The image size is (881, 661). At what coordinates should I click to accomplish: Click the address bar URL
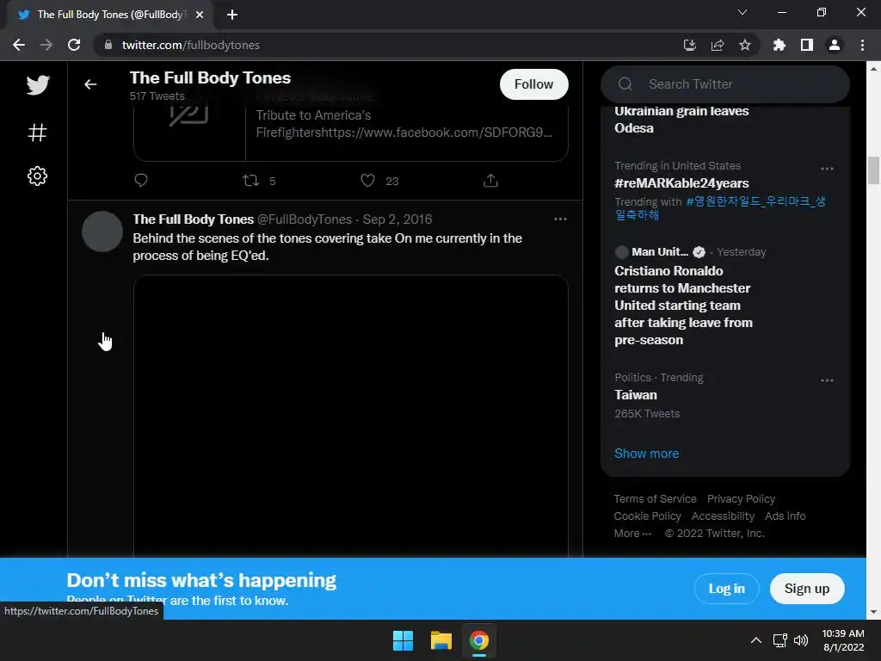coord(190,45)
